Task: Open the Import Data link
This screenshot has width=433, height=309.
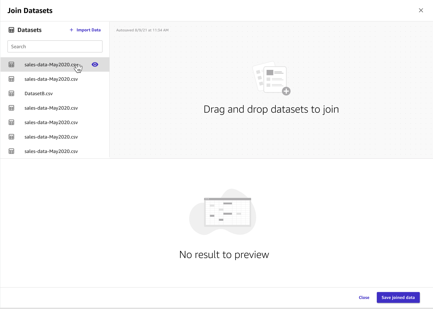Action: tap(88, 30)
